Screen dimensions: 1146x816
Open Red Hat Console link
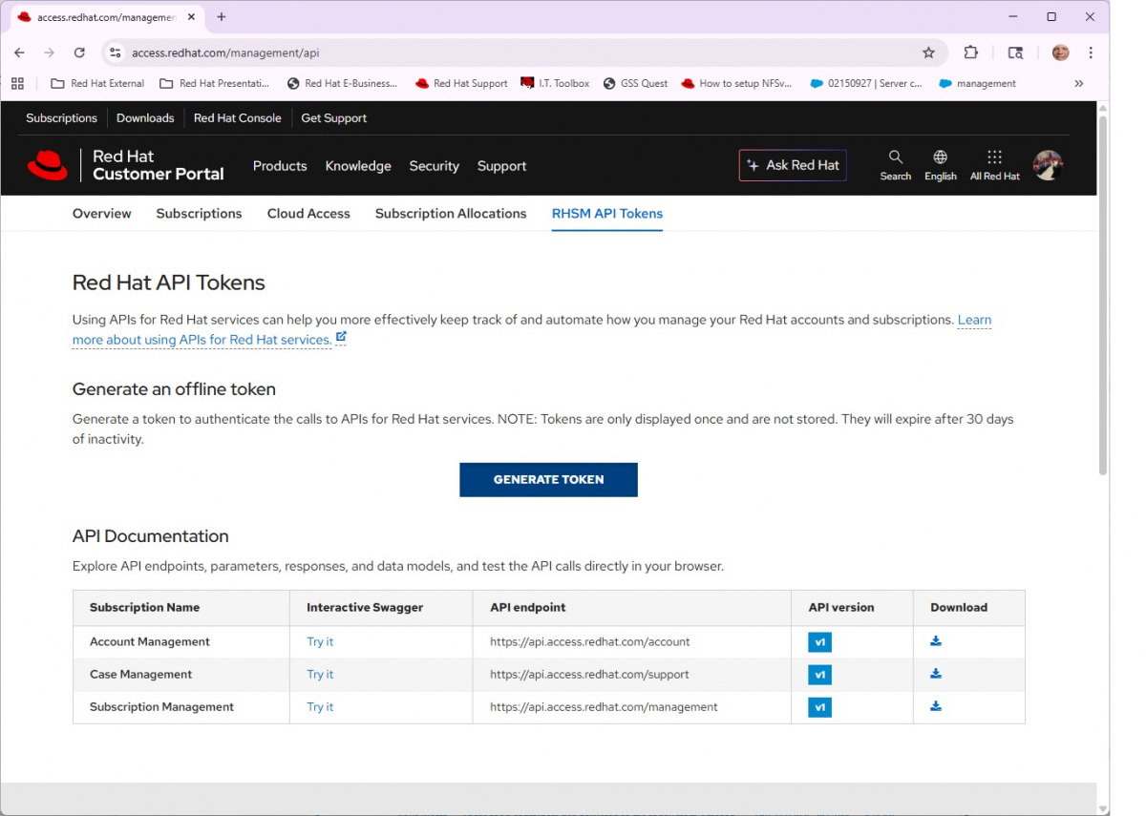(x=238, y=117)
